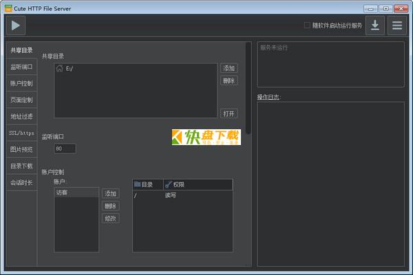The width and height of the screenshot is (413, 275).
Task: Click the folder icon in 目录 header
Action: click(137, 184)
